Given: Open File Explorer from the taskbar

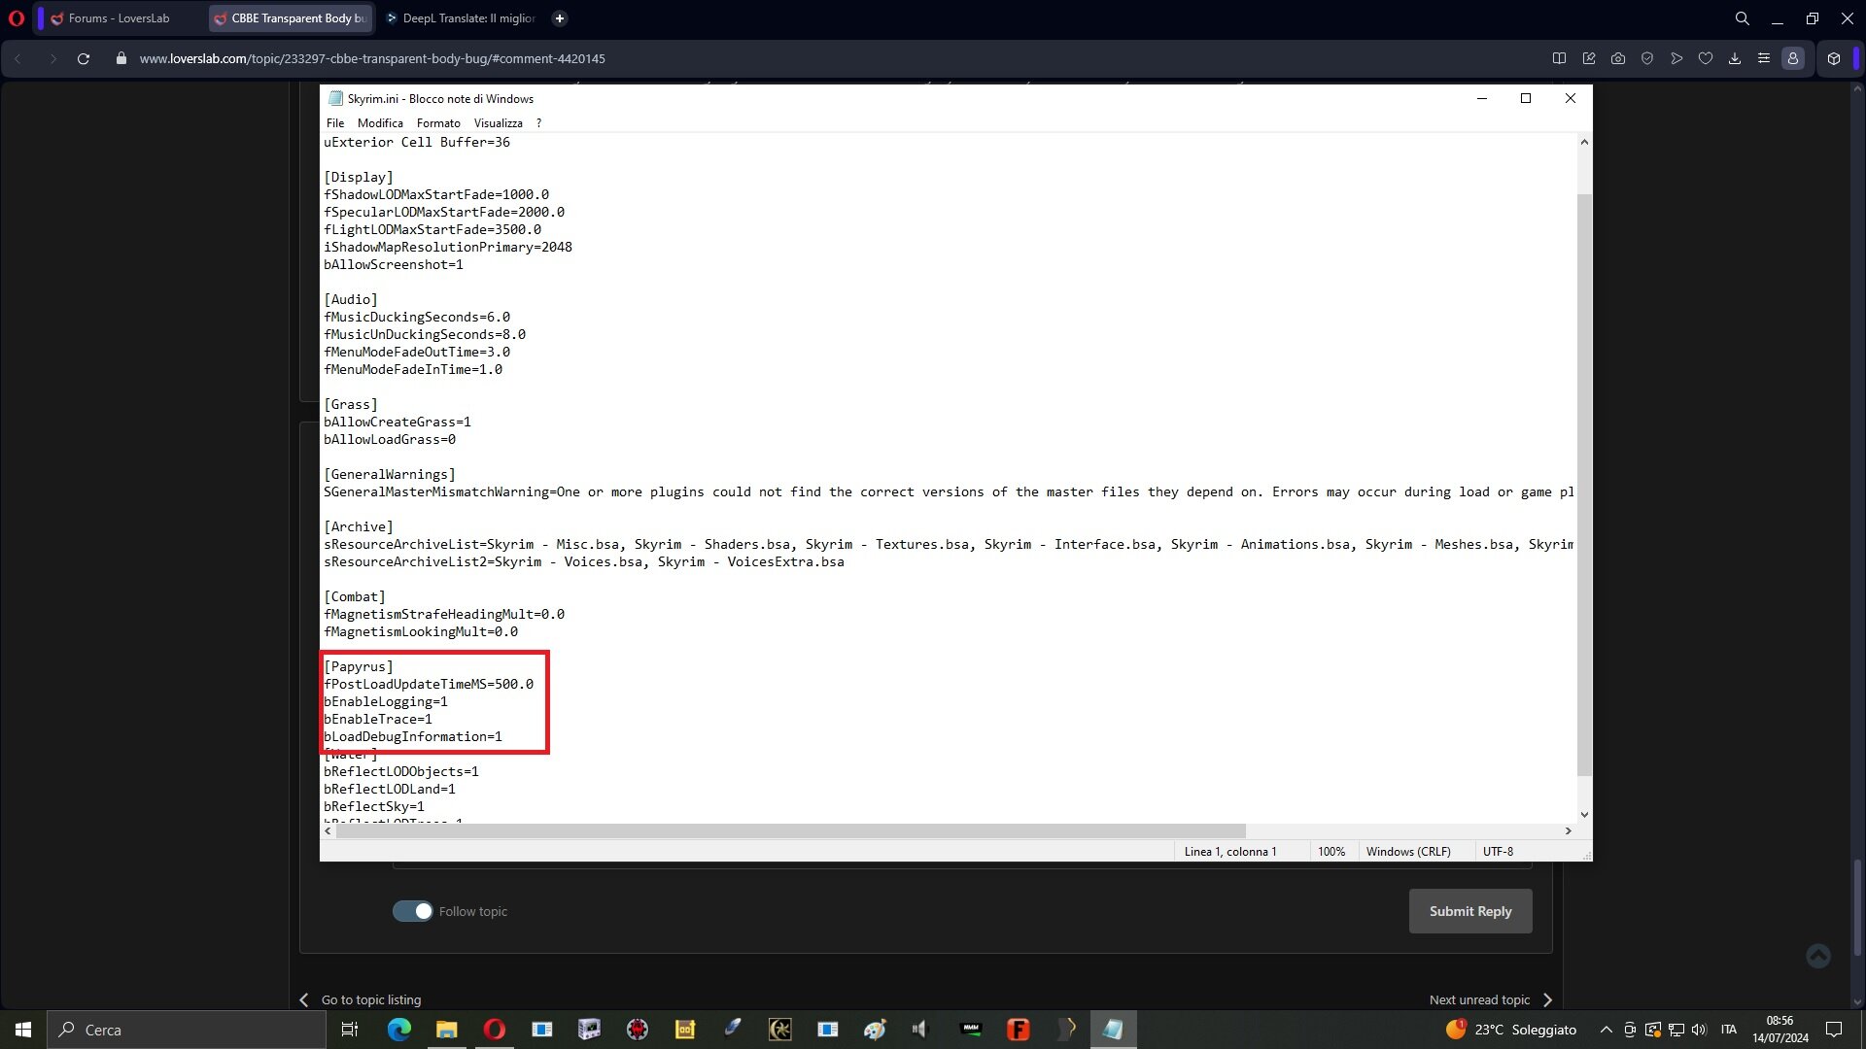Looking at the screenshot, I should [x=447, y=1030].
